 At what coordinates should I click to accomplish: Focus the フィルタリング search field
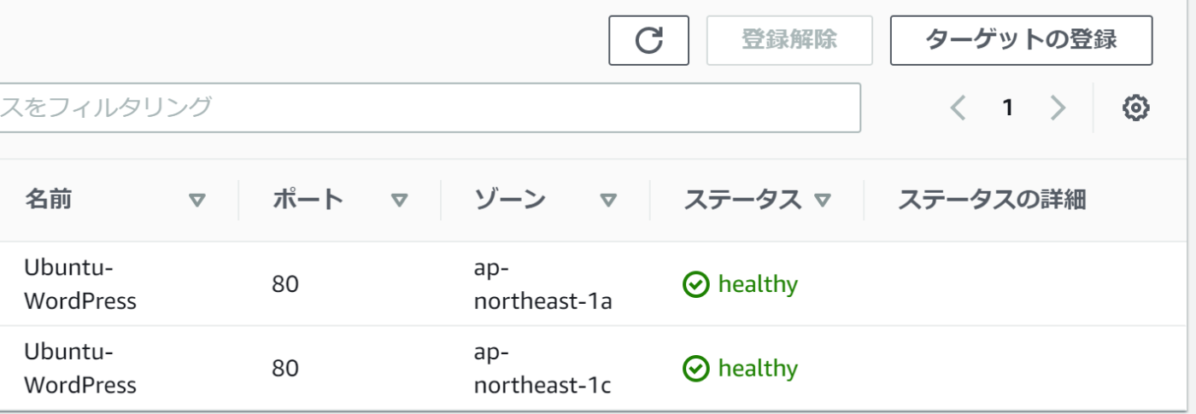click(427, 108)
